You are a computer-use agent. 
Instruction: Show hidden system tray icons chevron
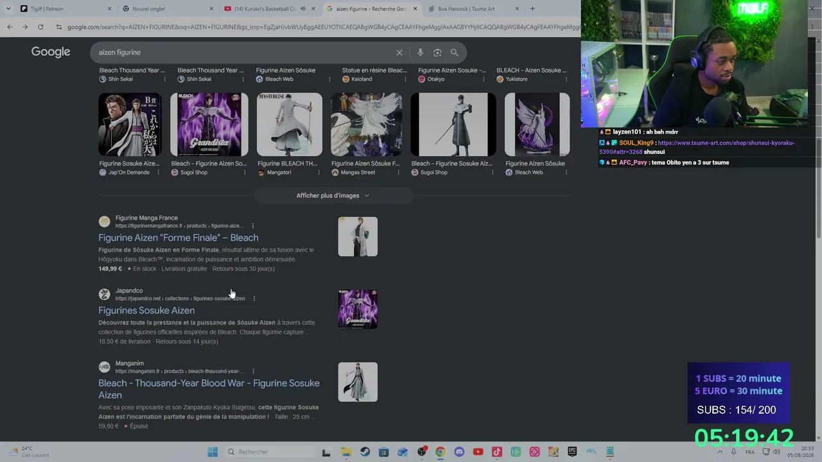[x=719, y=452]
